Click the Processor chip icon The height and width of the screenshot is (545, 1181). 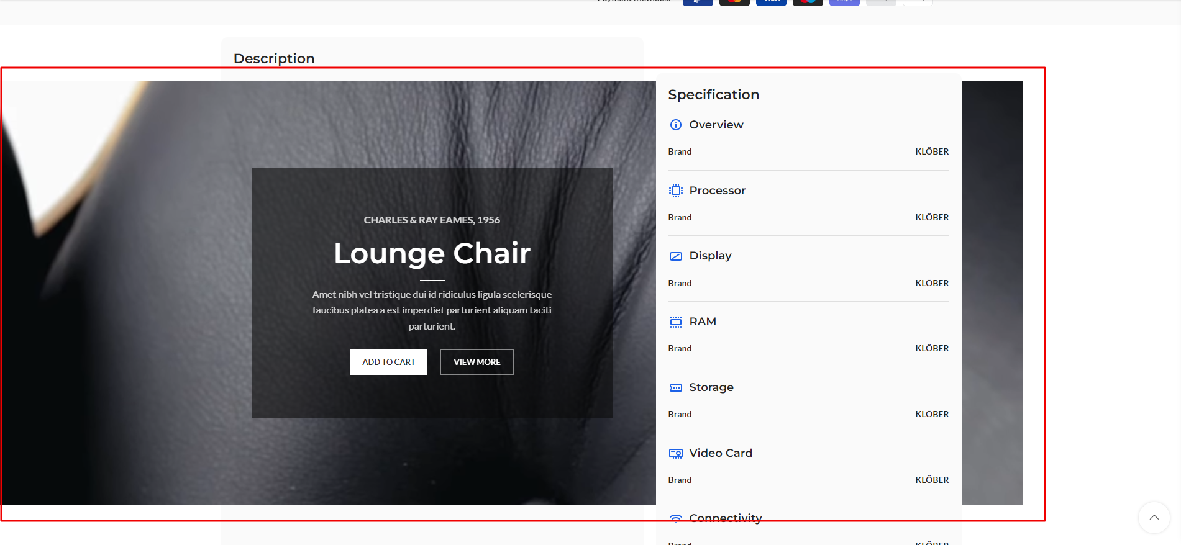[x=676, y=191]
